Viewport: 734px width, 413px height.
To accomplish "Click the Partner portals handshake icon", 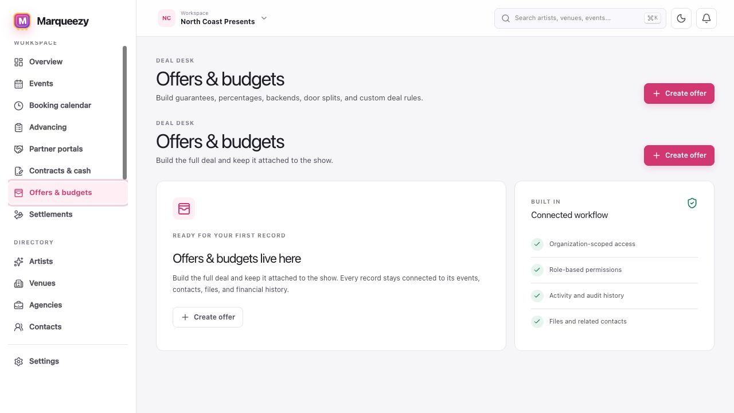I will point(18,149).
